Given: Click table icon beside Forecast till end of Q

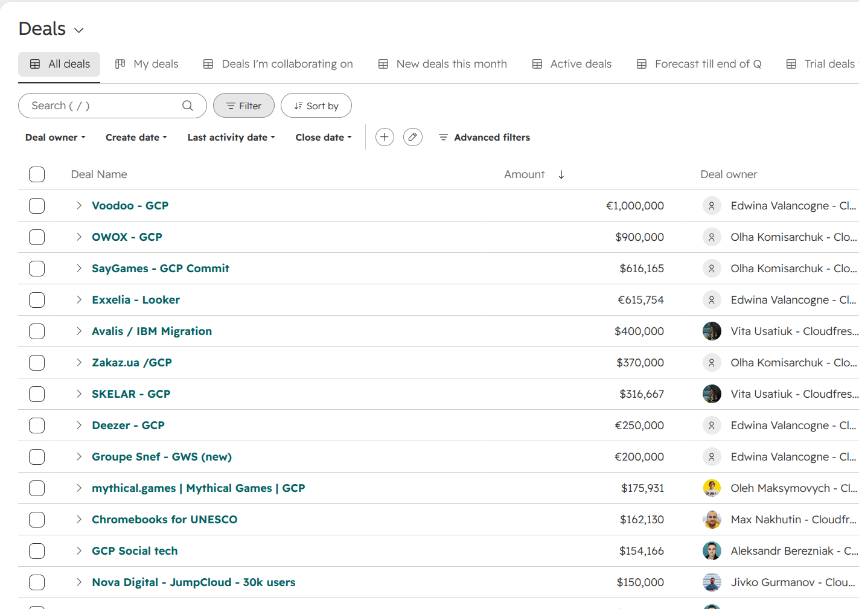Looking at the screenshot, I should 642,64.
